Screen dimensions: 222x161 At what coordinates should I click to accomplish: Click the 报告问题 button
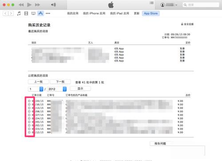(x=160, y=143)
